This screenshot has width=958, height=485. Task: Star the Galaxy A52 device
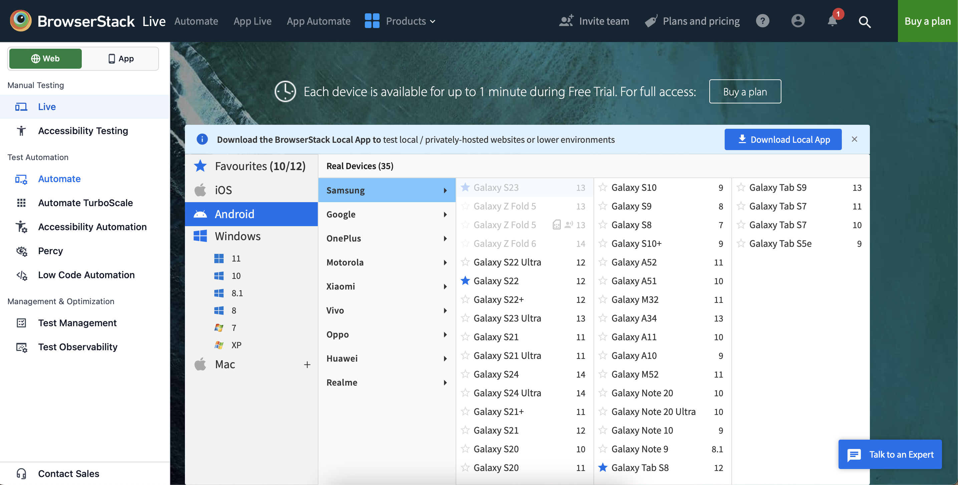(x=603, y=262)
